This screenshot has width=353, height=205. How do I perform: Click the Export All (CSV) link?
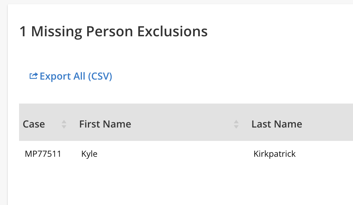(x=76, y=76)
